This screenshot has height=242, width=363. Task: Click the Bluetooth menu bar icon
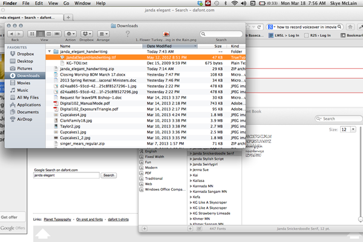tap(226, 3)
